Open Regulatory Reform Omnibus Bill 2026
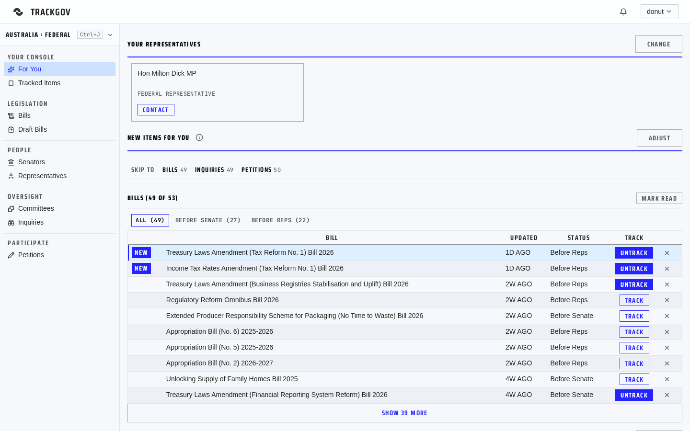Screen dimensions: 690x431 pyautogui.click(x=222, y=300)
